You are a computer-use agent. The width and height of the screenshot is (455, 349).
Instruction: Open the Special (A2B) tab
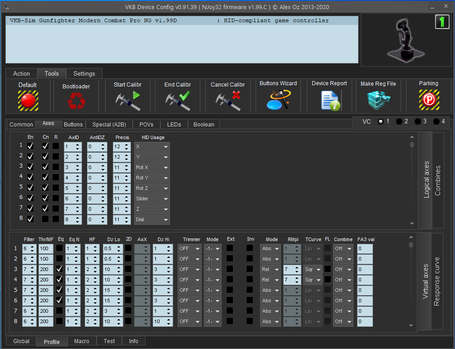[x=109, y=125]
